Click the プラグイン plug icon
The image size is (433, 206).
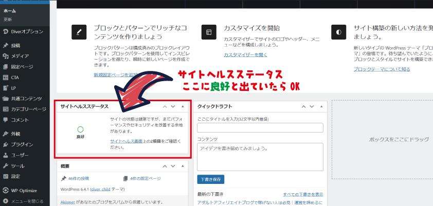point(5,144)
